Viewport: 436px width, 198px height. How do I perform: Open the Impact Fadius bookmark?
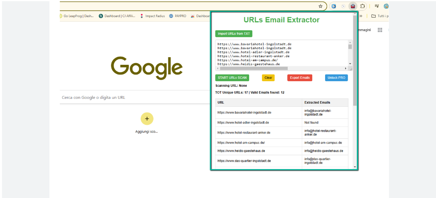152,16
